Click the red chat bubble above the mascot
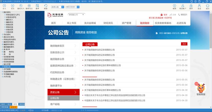 point(196,84)
